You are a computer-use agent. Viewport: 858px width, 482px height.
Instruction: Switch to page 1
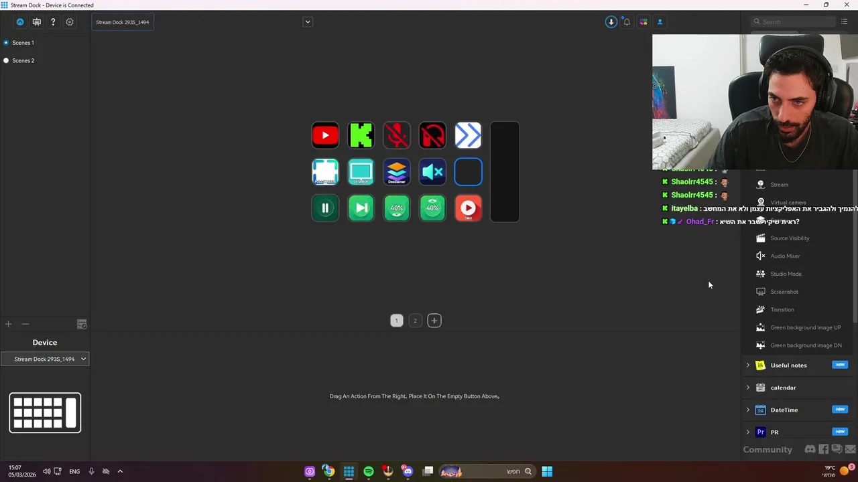click(396, 321)
